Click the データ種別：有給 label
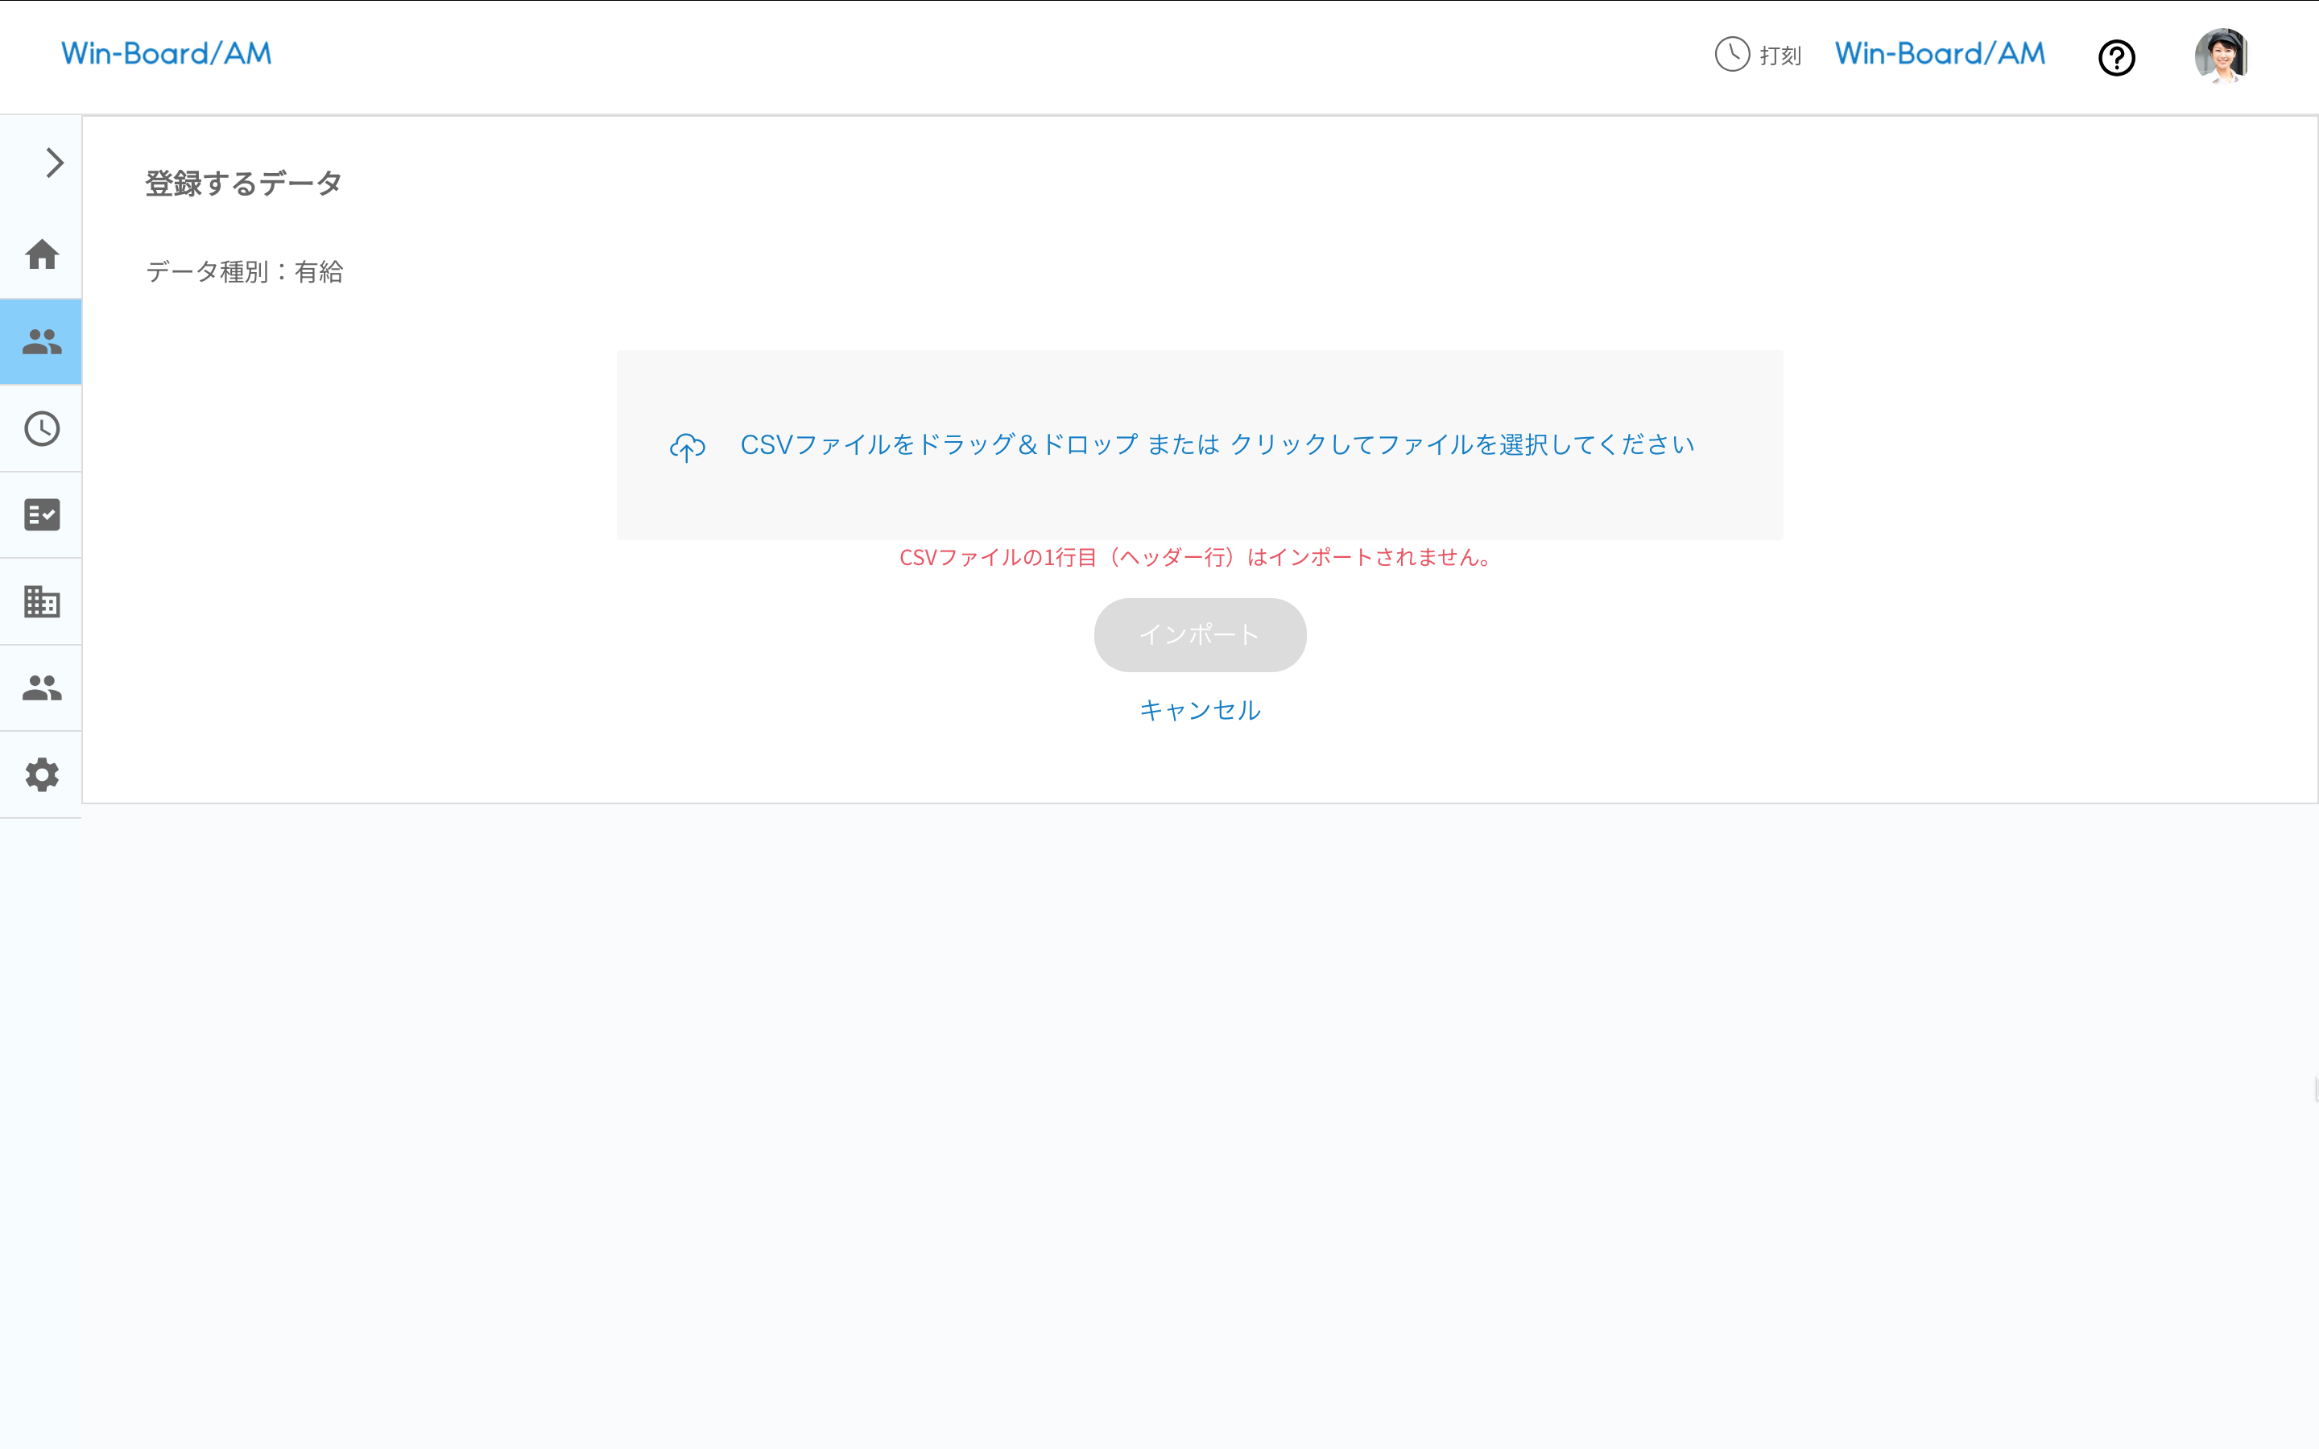The width and height of the screenshot is (2319, 1449). pyautogui.click(x=246, y=271)
